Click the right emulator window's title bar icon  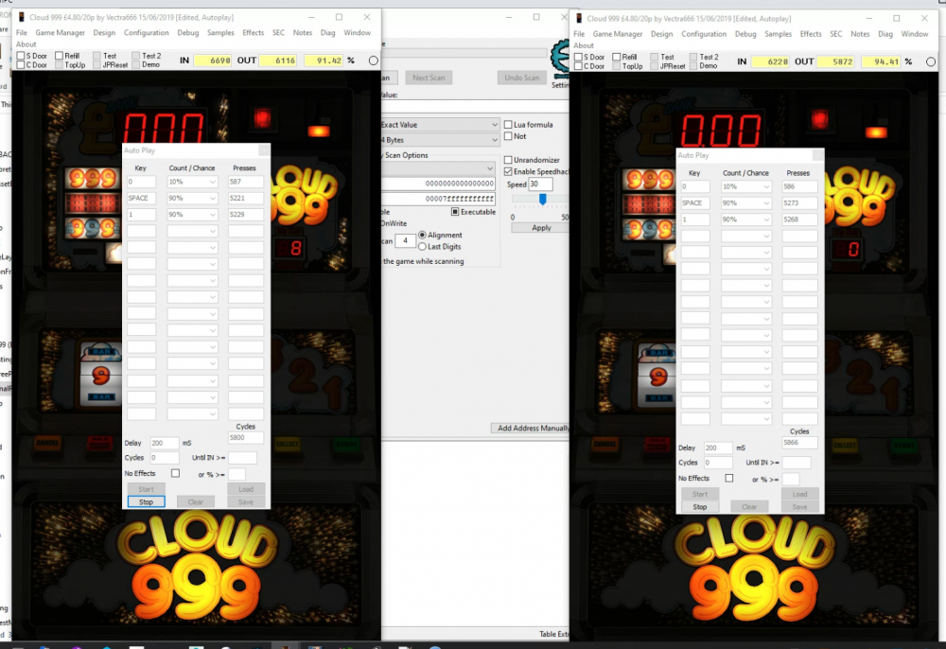578,18
